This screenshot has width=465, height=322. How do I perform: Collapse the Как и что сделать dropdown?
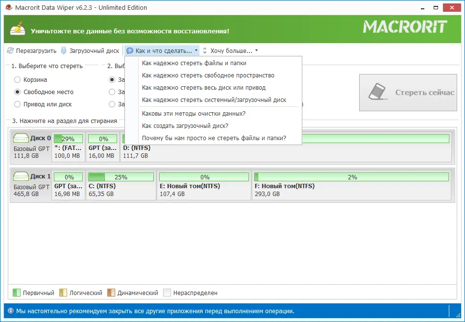(162, 50)
